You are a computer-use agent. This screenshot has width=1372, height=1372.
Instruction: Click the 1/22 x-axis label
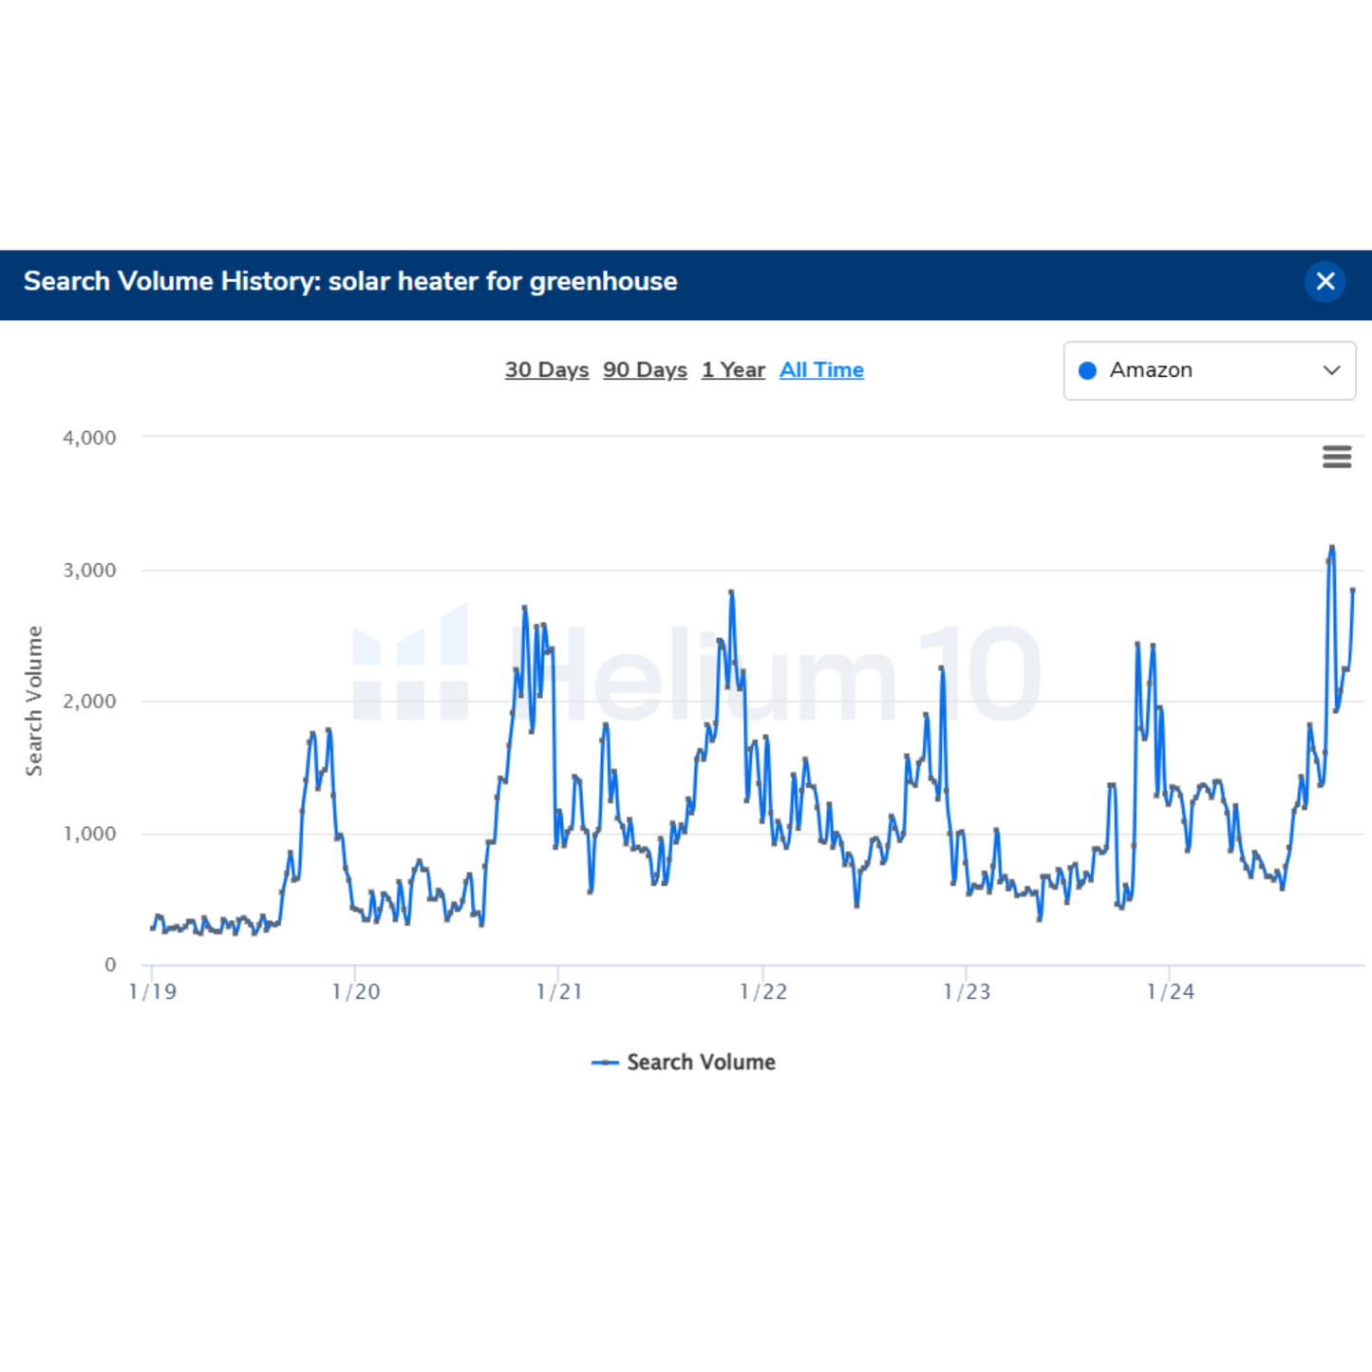pyautogui.click(x=763, y=992)
